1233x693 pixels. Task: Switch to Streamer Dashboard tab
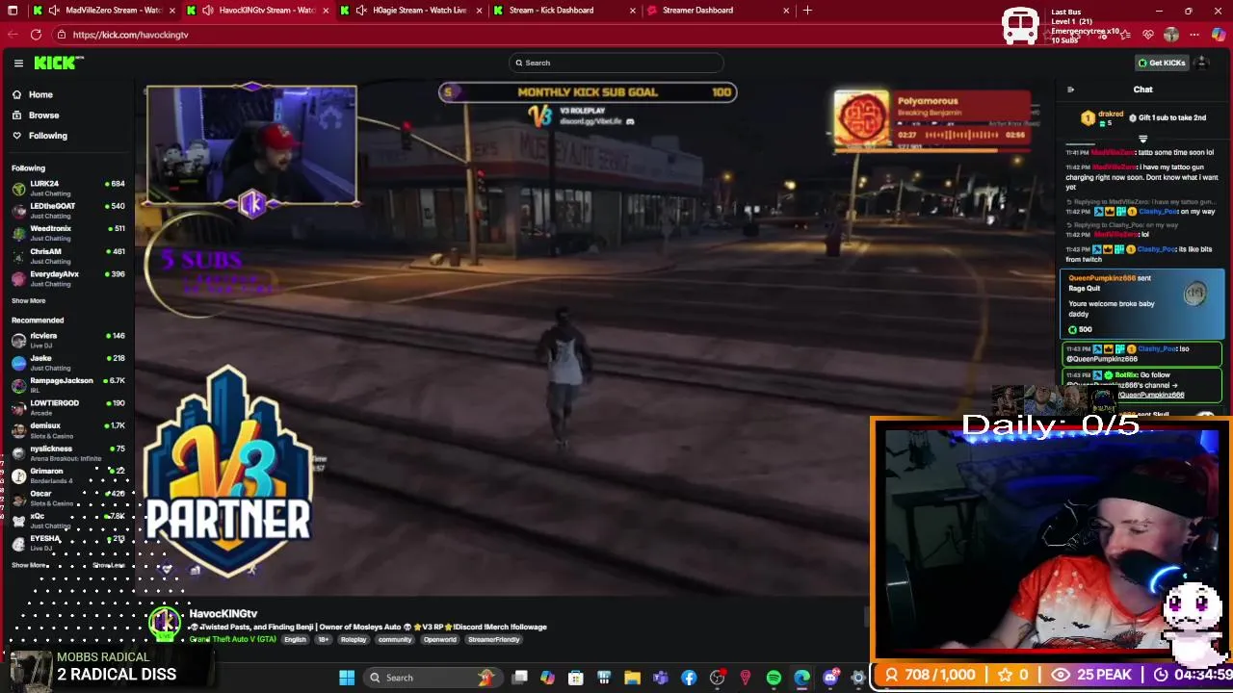[x=718, y=11]
